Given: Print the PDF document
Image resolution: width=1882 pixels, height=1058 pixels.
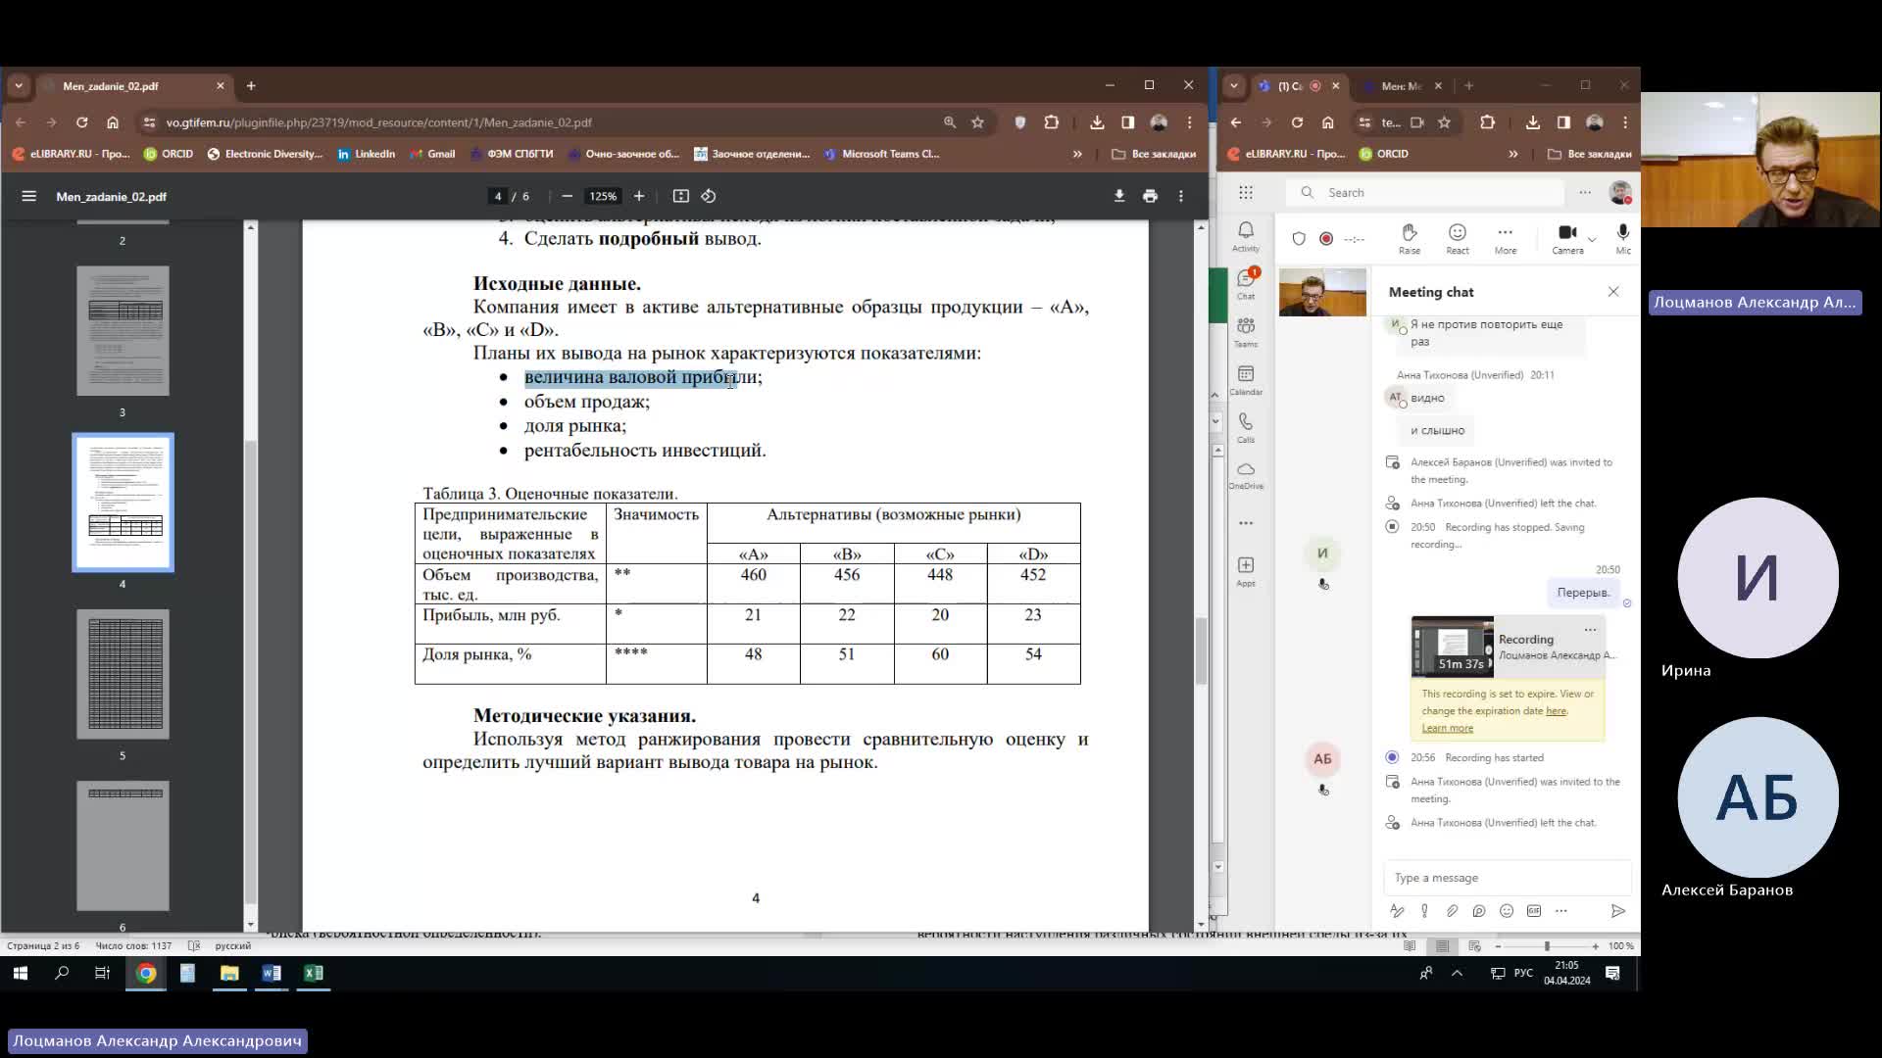Looking at the screenshot, I should pyautogui.click(x=1150, y=196).
